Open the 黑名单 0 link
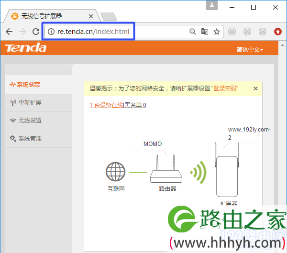 [x=135, y=105]
